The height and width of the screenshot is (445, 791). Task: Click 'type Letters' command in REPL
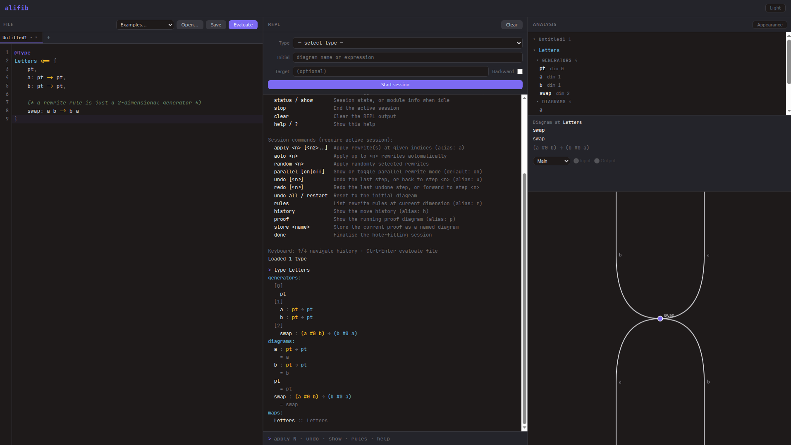pyautogui.click(x=292, y=270)
